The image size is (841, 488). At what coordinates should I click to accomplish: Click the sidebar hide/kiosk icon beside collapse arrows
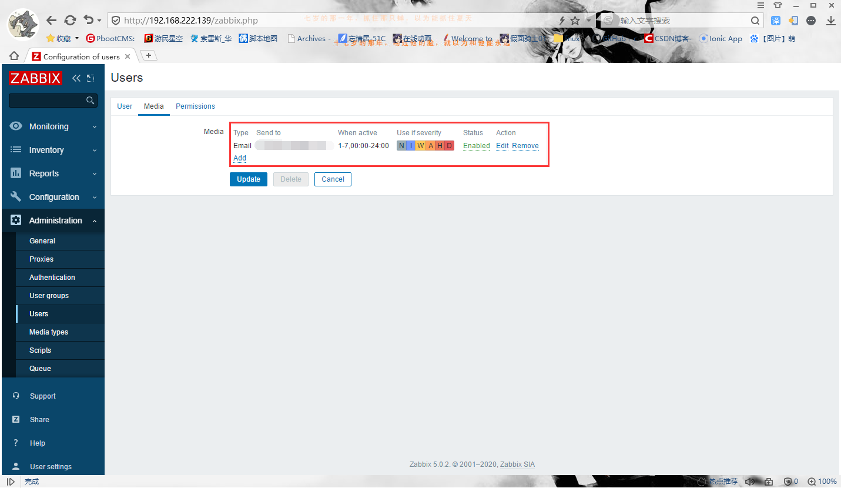(x=91, y=78)
